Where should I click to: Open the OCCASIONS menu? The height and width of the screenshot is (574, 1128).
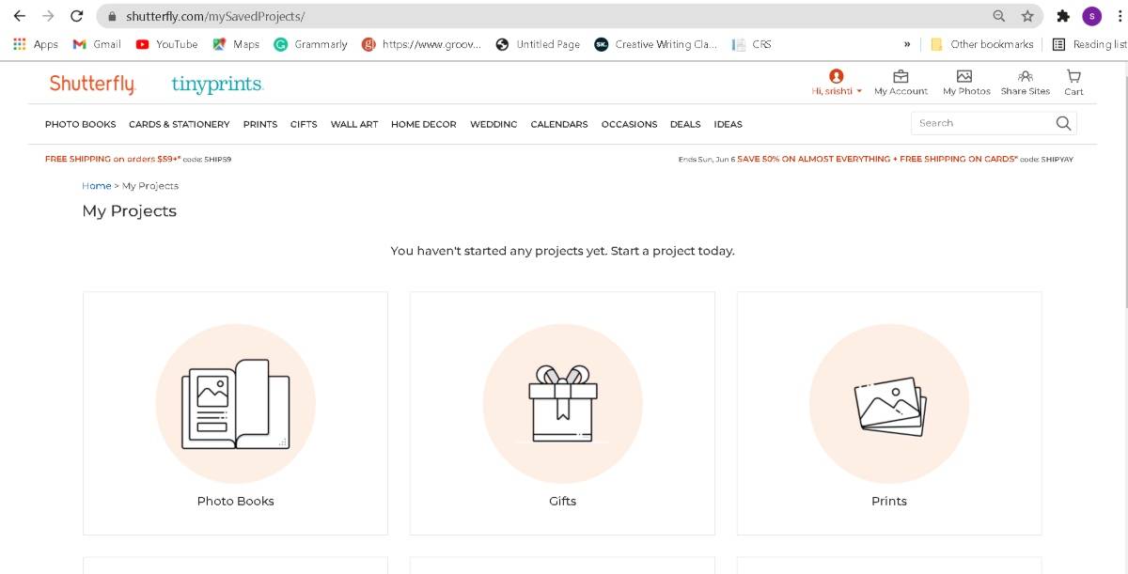pos(629,124)
